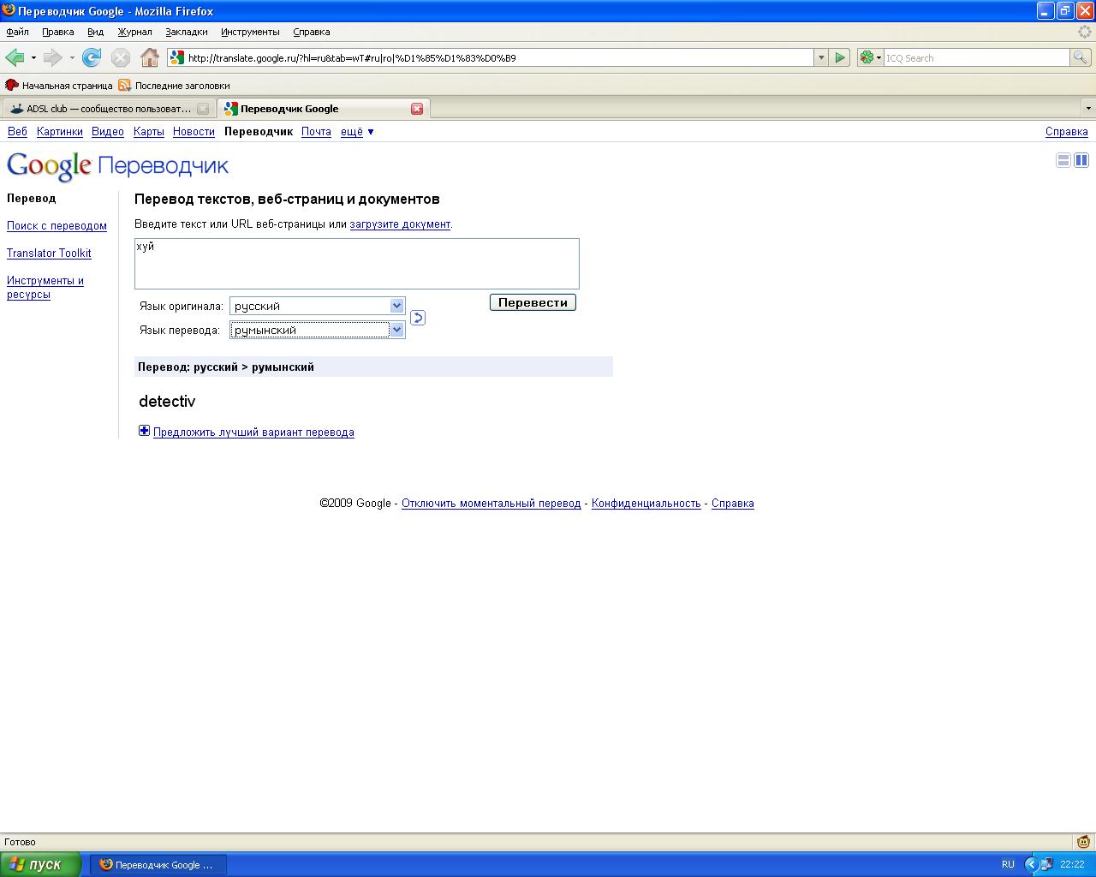This screenshot has width=1096, height=877.
Task: Go to the Home page icon
Action: tap(150, 57)
